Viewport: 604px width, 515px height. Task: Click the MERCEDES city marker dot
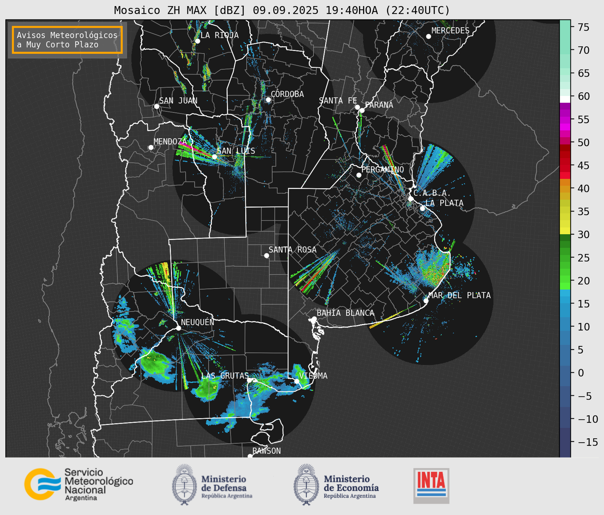coord(428,37)
